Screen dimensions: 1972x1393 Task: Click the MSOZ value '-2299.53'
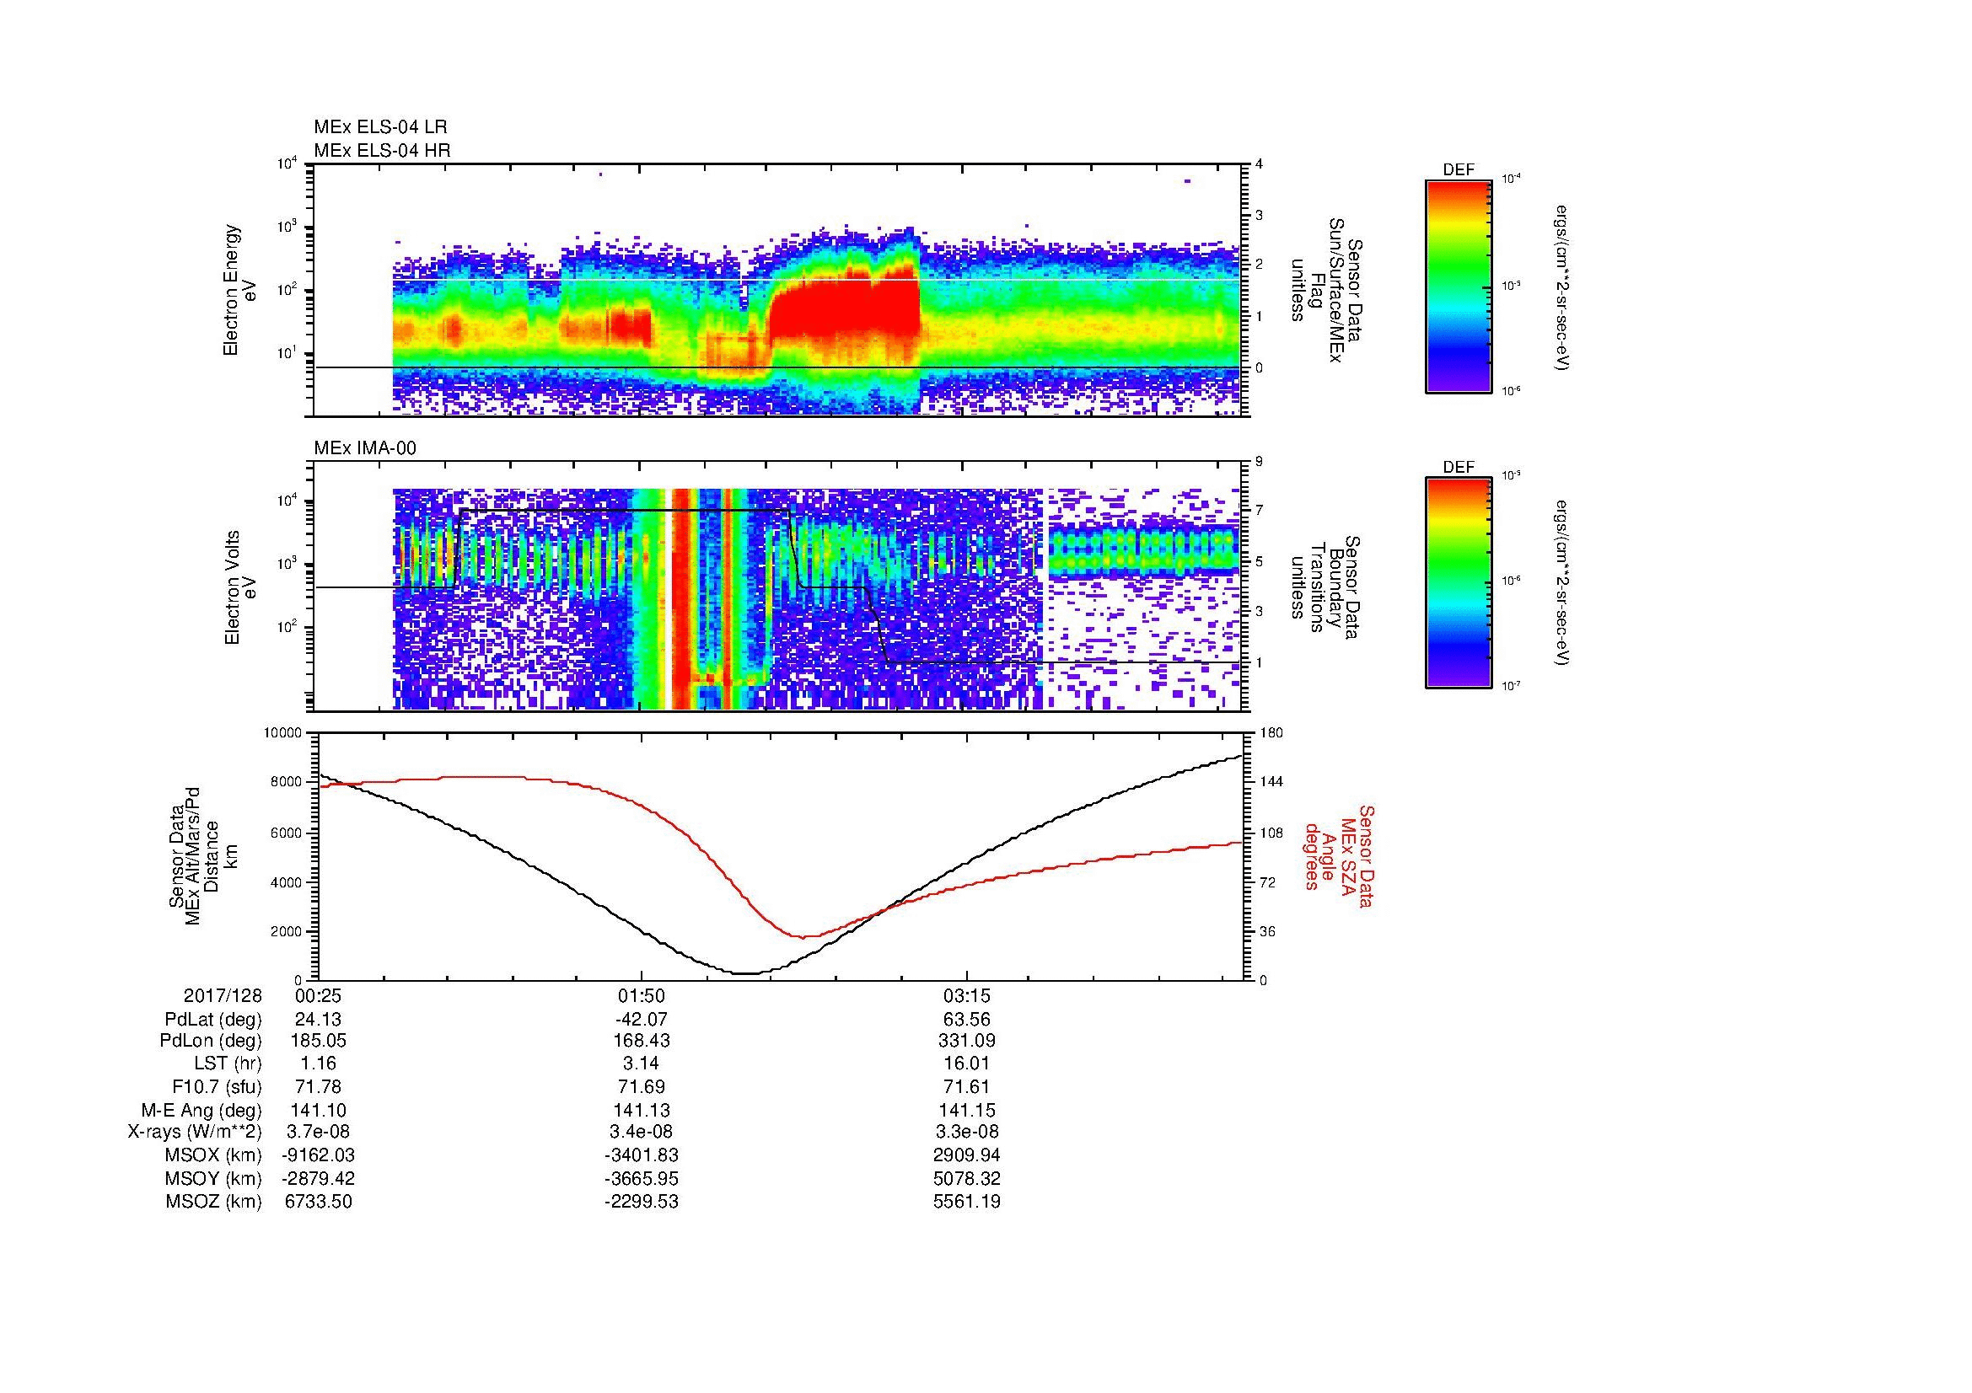click(x=641, y=1202)
